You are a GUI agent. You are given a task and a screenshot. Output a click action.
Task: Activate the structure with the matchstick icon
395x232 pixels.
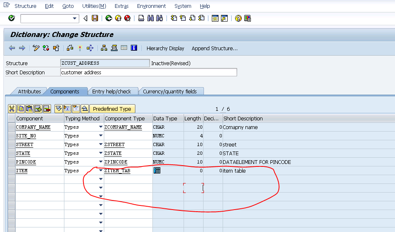(80, 48)
